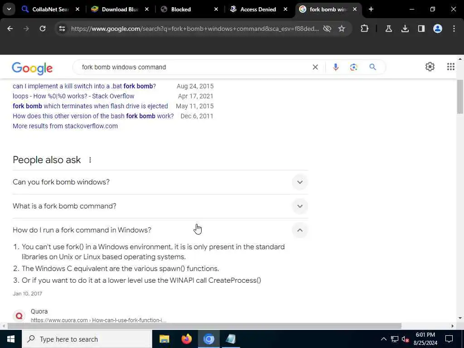The image size is (464, 348).
Task: Click the Windows taskbar search box
Action: pos(87,339)
